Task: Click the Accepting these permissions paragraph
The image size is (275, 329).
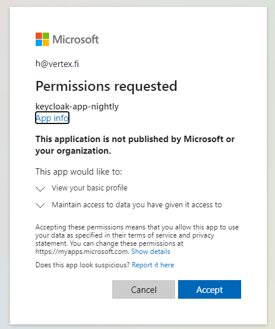Action: tap(137, 239)
